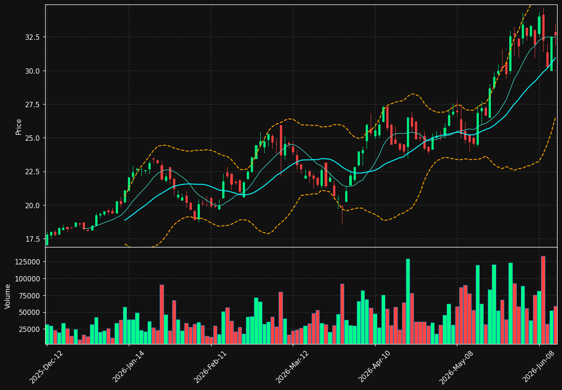This screenshot has height=390, width=562.
Task: Select the 22.5 price tick label
Action: [x=32, y=172]
